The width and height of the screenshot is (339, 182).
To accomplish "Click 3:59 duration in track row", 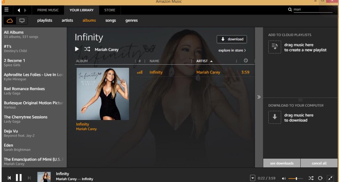I will pos(245,72).
